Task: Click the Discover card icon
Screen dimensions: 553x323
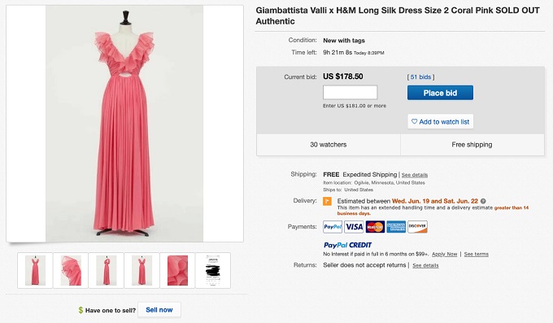Action: pyautogui.click(x=417, y=227)
